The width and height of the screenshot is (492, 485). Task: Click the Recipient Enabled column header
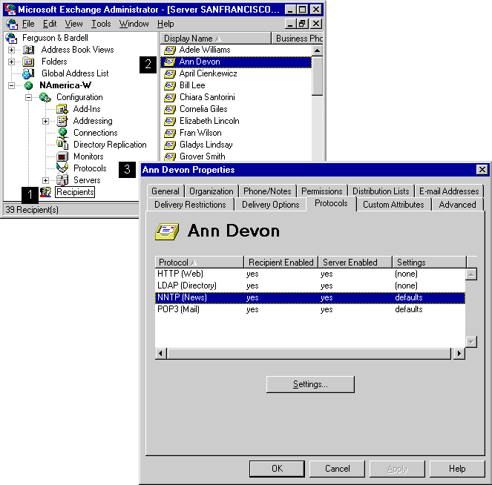pyautogui.click(x=281, y=262)
